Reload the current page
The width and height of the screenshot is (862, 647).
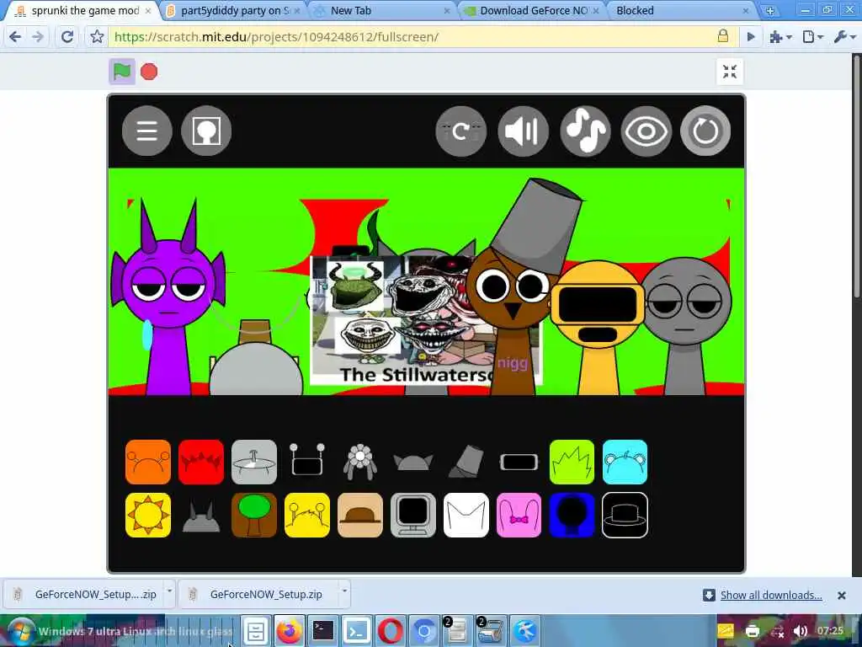coord(67,37)
